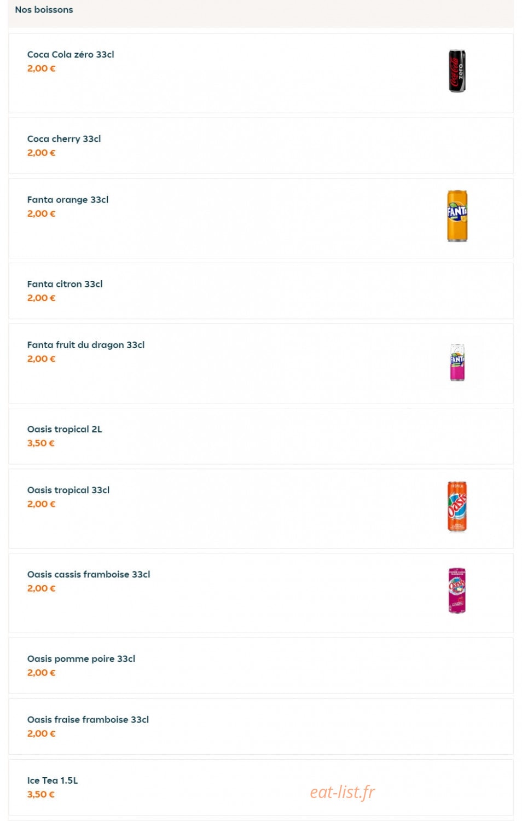This screenshot has height=821, width=522.
Task: Click the 3,50 € price of Ice Tea
Action: click(x=41, y=794)
